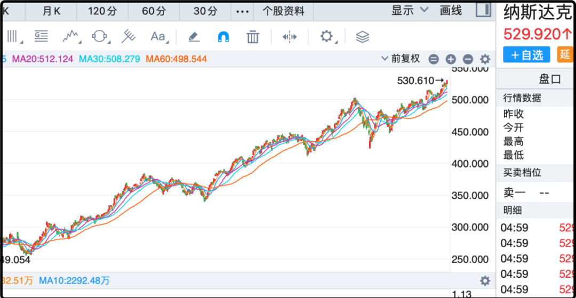576x298 pixels.
Task: Delete all drawings with trash icon
Action: point(252,37)
